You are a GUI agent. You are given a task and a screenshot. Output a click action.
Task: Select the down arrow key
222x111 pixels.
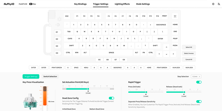click(x=166, y=54)
